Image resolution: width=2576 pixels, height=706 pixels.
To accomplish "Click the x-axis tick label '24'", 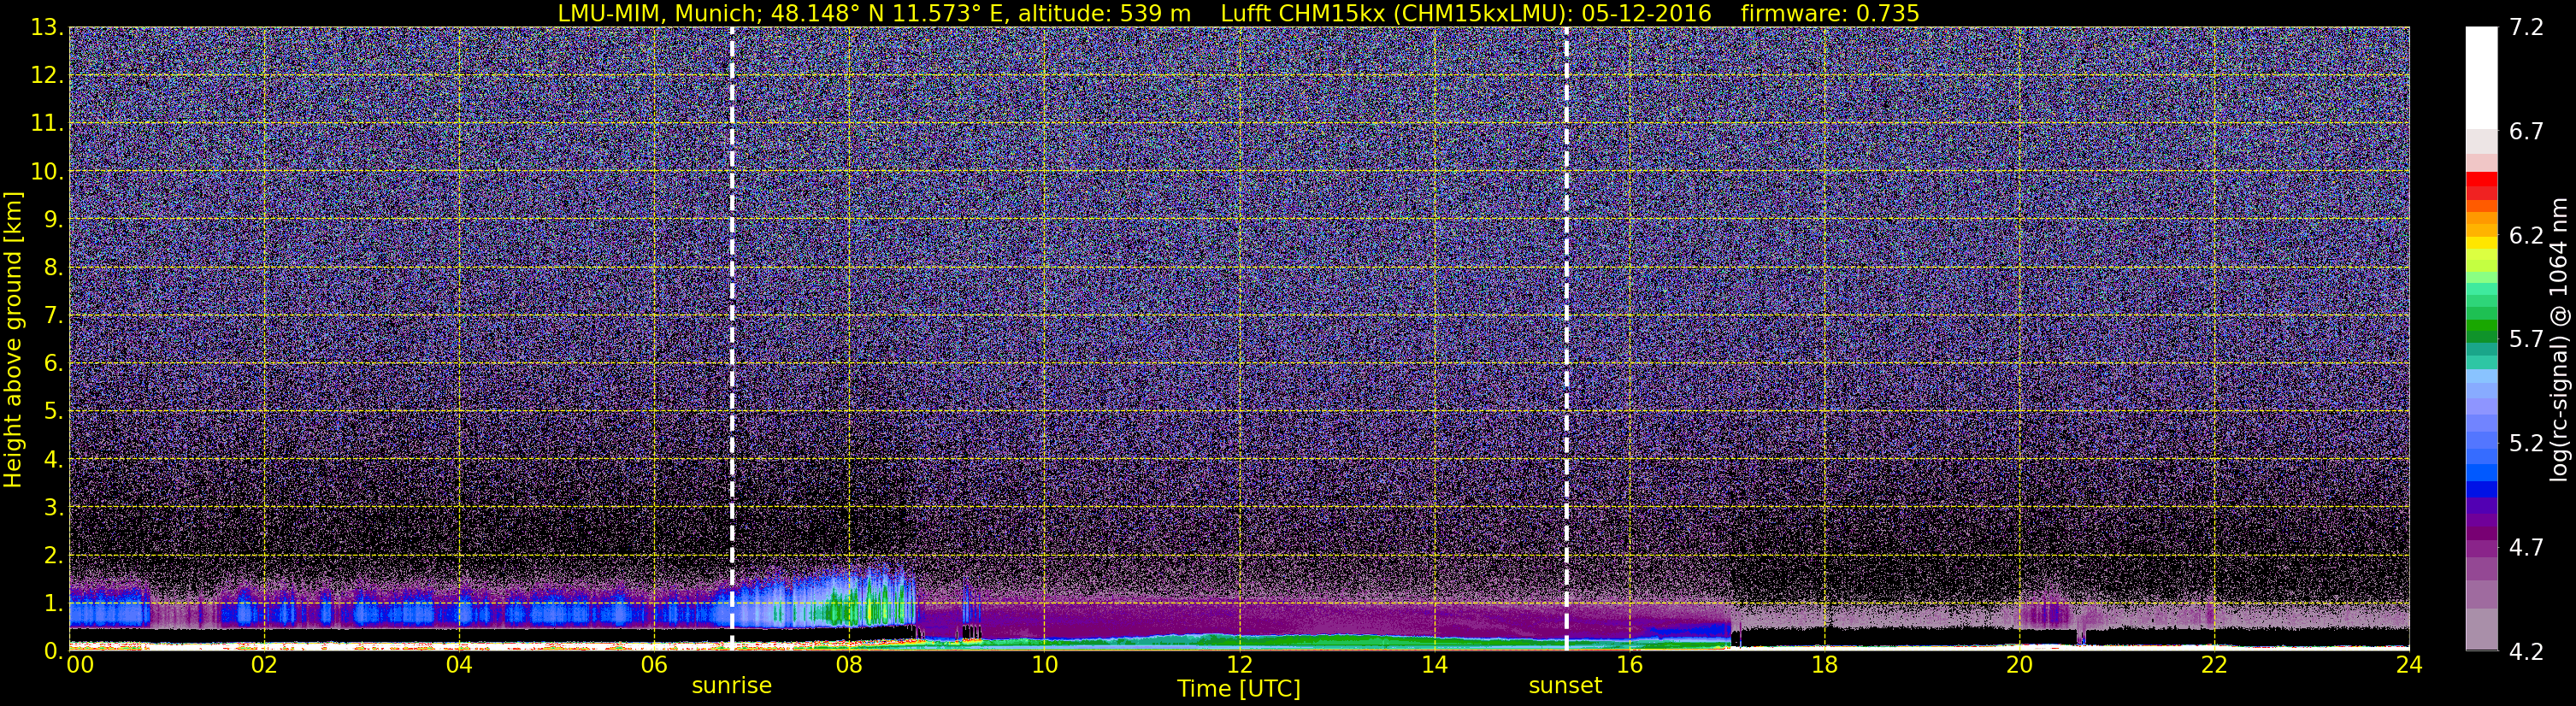I will tap(2409, 665).
